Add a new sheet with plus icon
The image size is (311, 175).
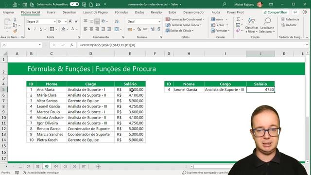tap(98, 166)
